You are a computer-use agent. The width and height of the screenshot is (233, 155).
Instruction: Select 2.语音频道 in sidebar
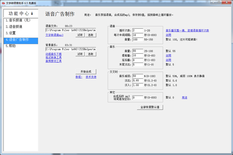pyautogui.click(x=21, y=27)
